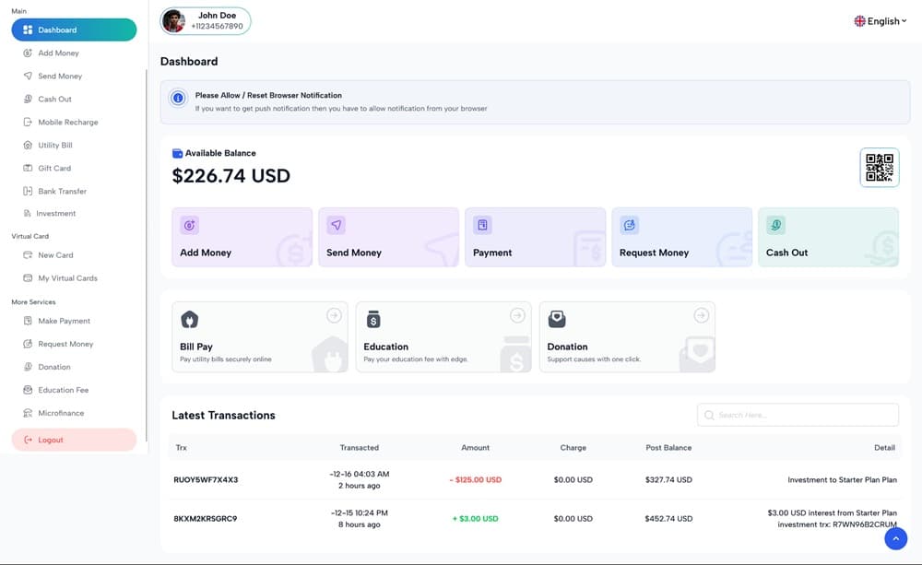Open Bank Transfer from sidebar

pyautogui.click(x=62, y=191)
